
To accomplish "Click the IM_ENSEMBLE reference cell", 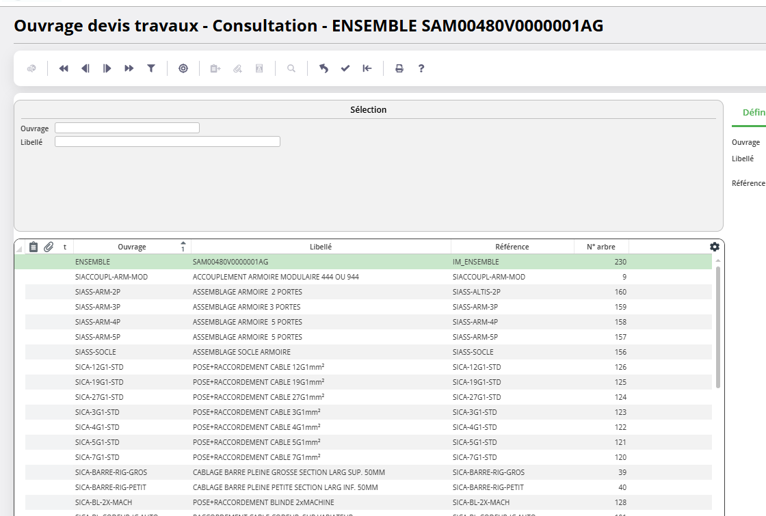I will coord(476,262).
